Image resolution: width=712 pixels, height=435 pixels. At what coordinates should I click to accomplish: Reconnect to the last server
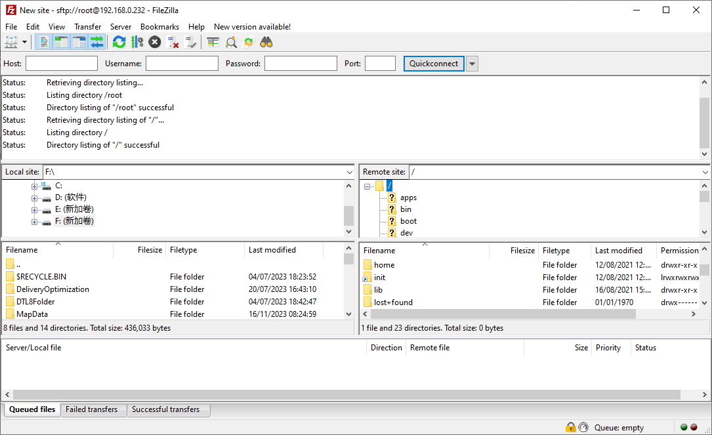pyautogui.click(x=190, y=42)
